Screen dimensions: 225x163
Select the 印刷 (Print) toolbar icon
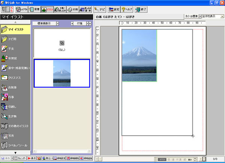(73, 9)
